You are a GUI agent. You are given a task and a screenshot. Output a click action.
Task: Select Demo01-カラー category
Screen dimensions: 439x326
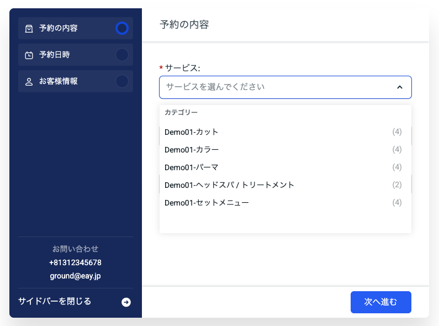point(192,150)
